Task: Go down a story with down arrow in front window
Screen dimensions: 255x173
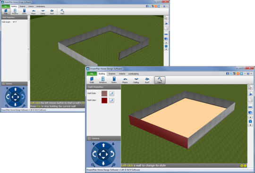Action: [x=250, y=125]
